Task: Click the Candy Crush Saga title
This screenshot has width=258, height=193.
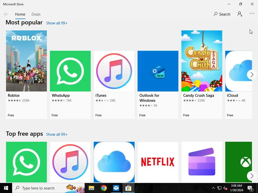Action: [x=199, y=95]
